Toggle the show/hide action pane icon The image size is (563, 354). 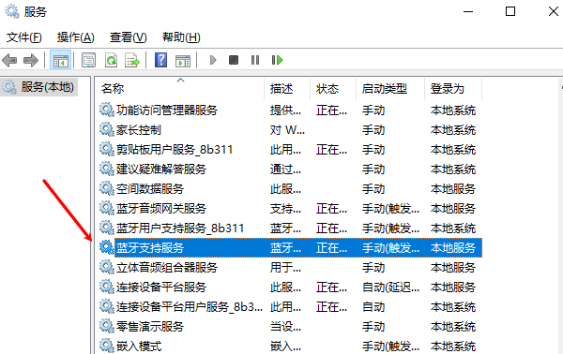tap(183, 60)
